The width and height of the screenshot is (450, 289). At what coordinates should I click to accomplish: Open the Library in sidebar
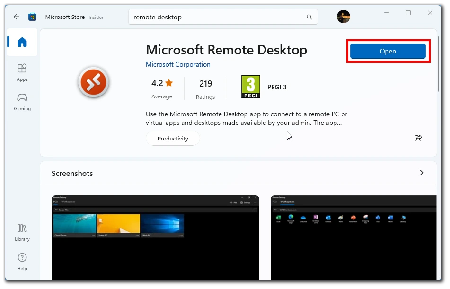coord(22,233)
